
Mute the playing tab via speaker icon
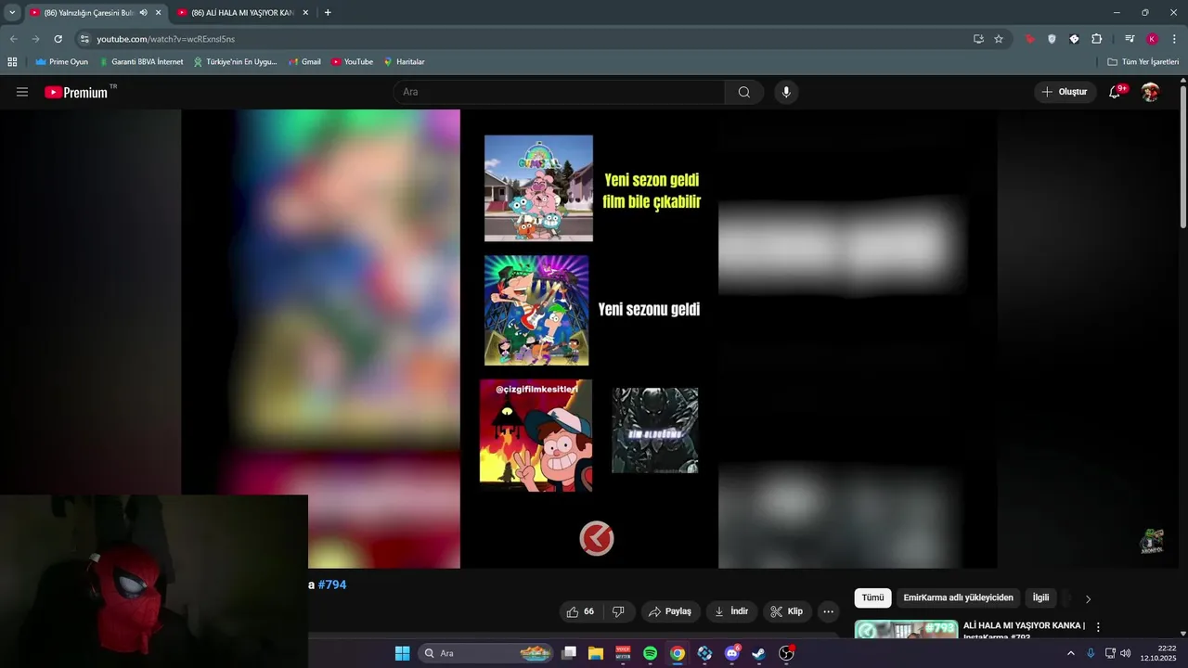point(143,12)
